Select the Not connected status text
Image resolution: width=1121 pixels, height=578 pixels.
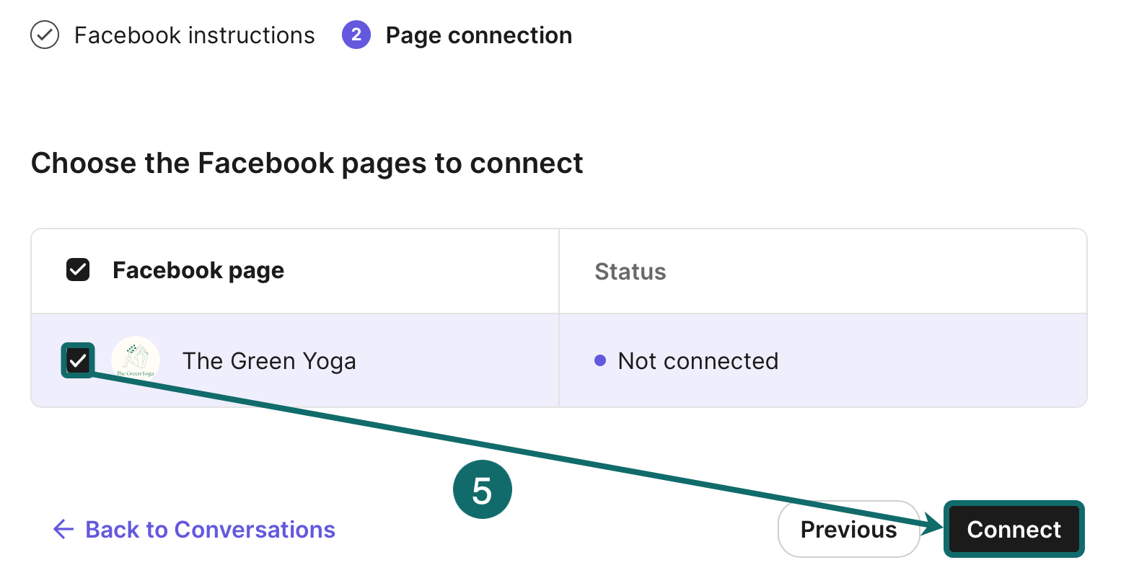tap(697, 360)
